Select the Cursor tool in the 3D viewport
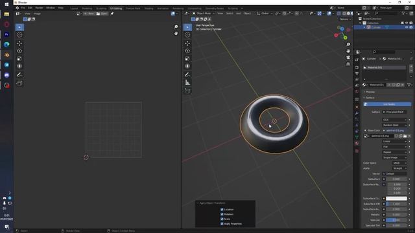Viewport: 415px width, 233px height. pos(187,35)
